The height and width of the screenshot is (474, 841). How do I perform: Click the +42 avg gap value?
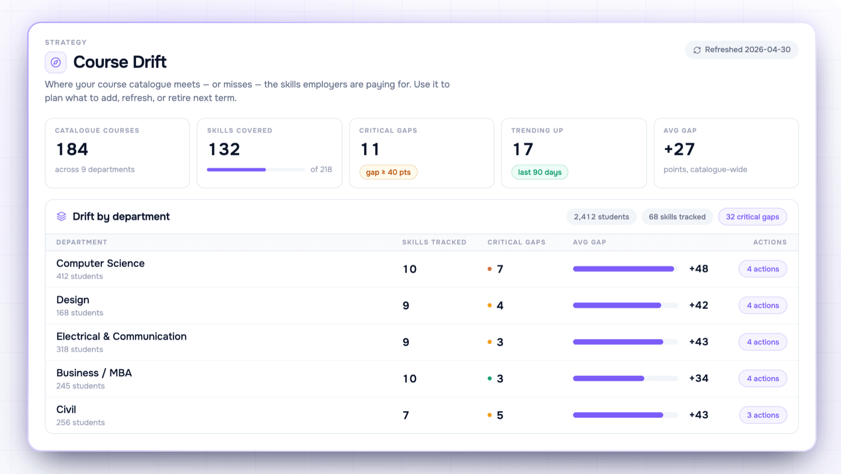coord(699,306)
